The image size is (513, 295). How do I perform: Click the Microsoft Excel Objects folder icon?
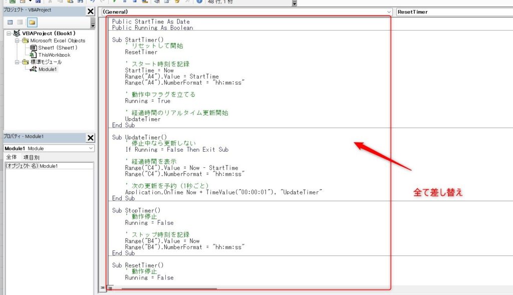point(25,41)
